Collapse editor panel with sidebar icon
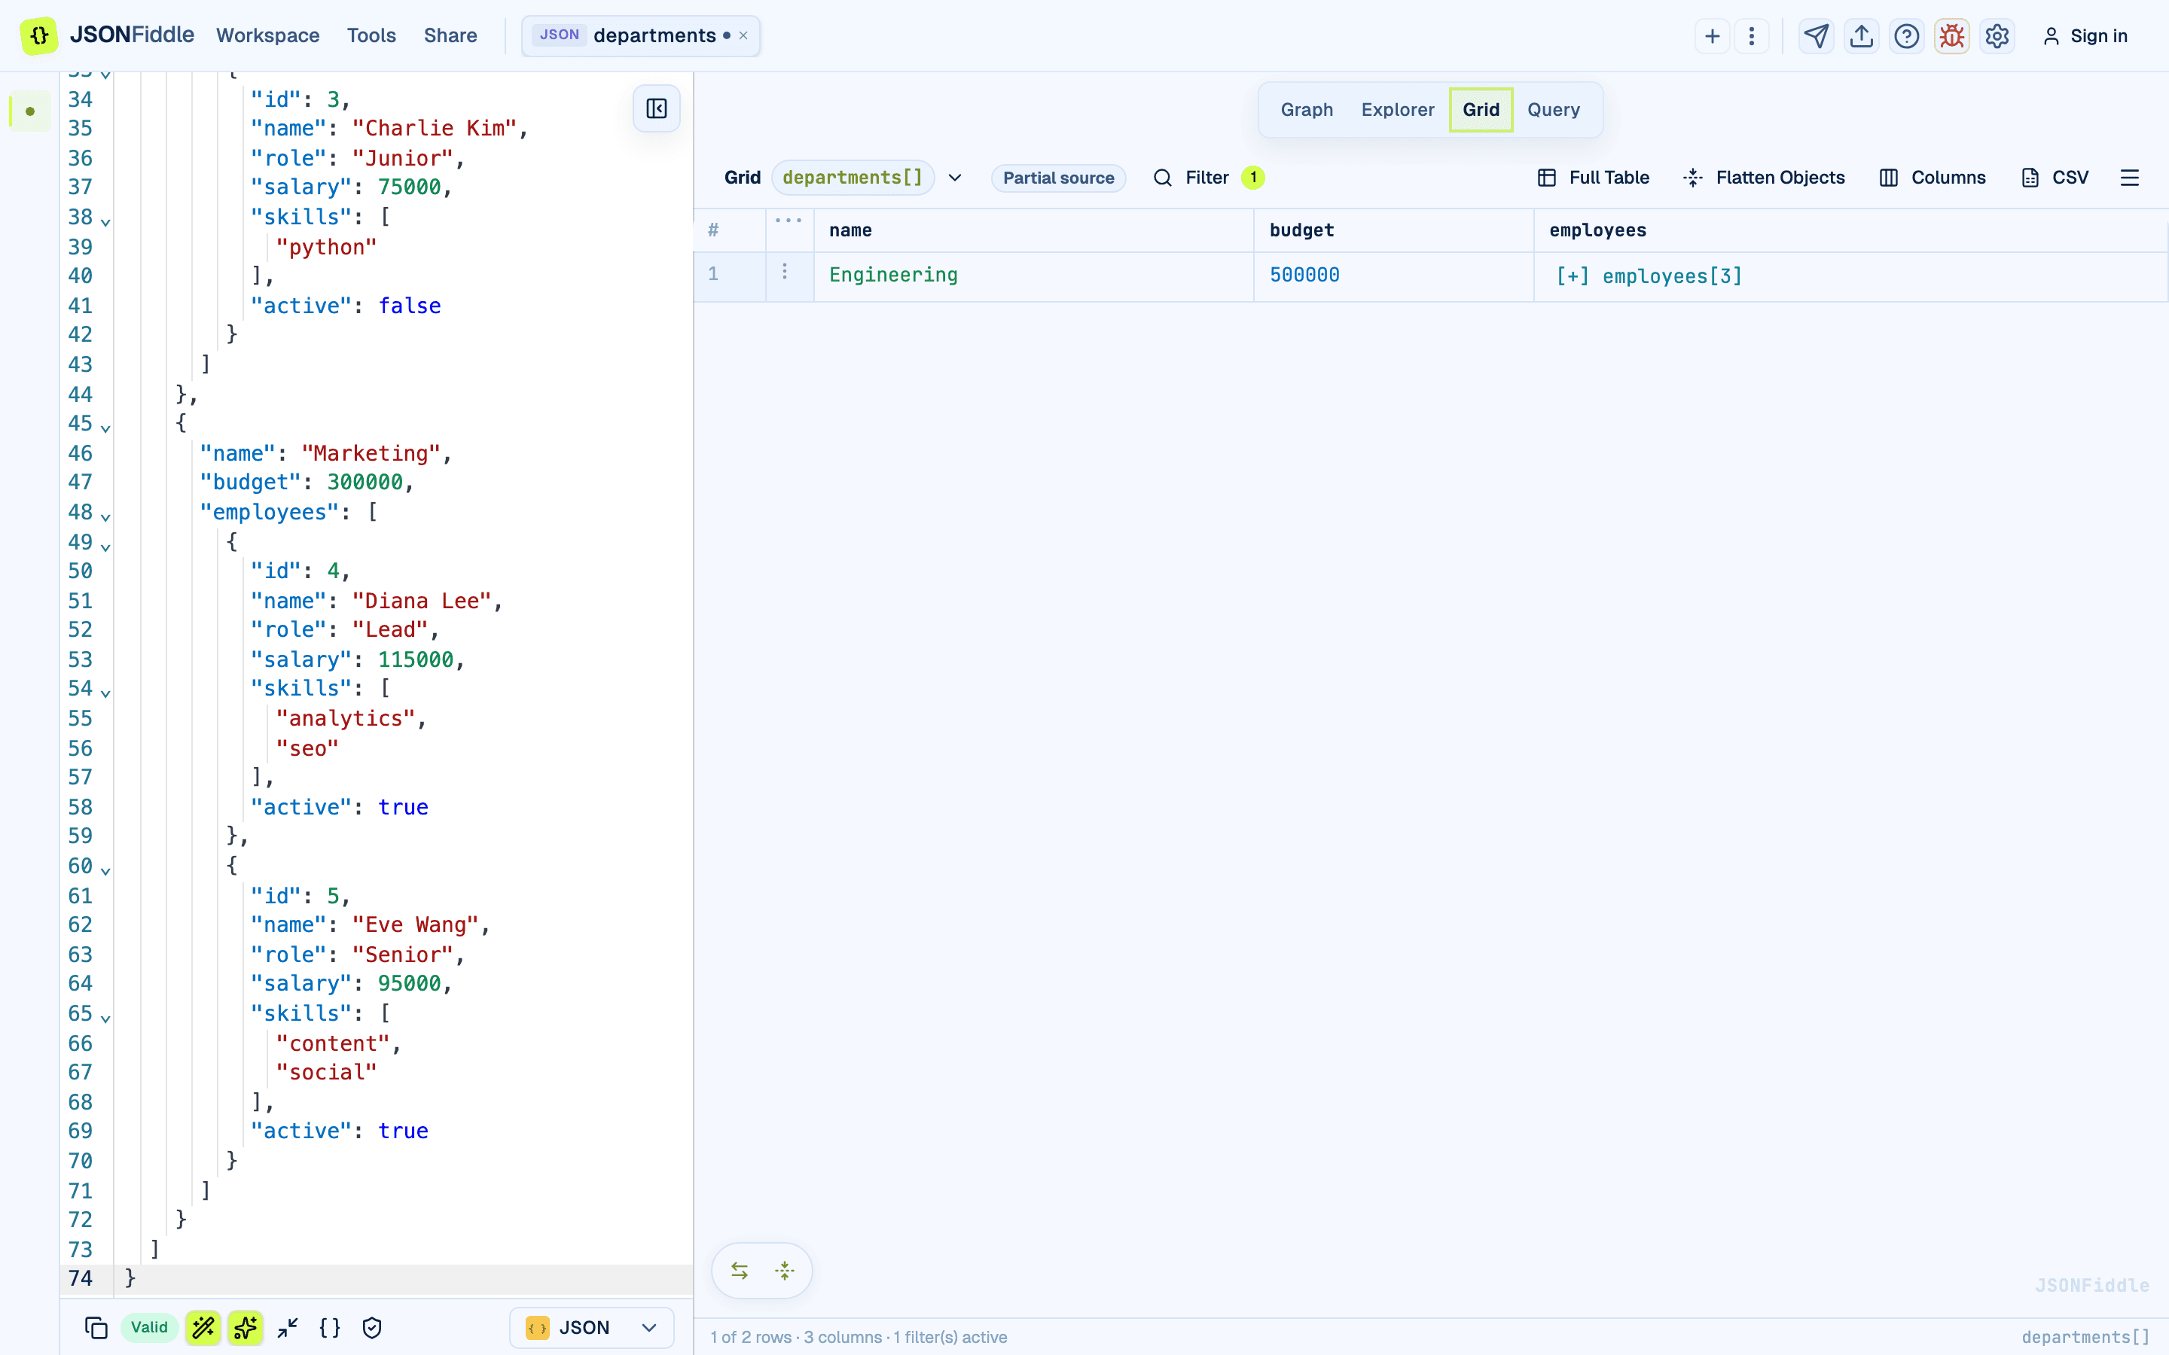Image resolution: width=2169 pixels, height=1355 pixels. 656,108
